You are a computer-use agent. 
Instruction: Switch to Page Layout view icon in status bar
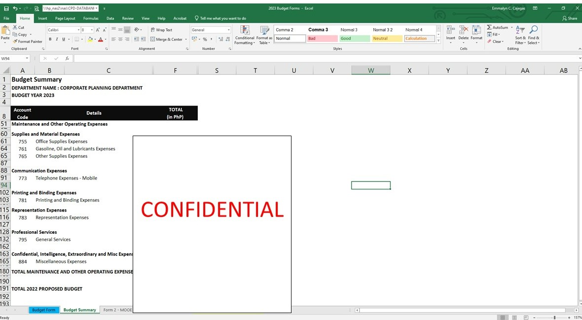click(x=514, y=318)
